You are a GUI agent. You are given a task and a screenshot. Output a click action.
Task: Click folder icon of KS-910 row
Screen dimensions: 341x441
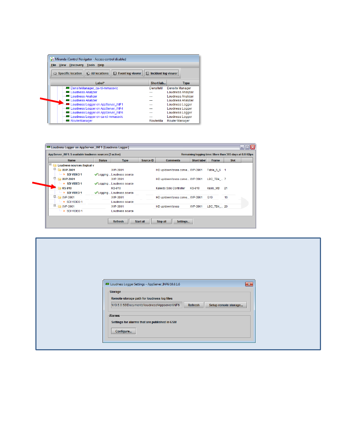tap(60, 188)
